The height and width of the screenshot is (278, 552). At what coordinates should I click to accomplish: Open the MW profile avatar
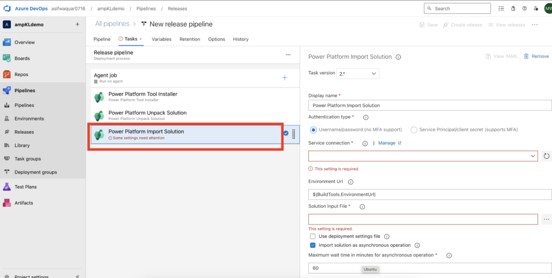(x=548, y=9)
